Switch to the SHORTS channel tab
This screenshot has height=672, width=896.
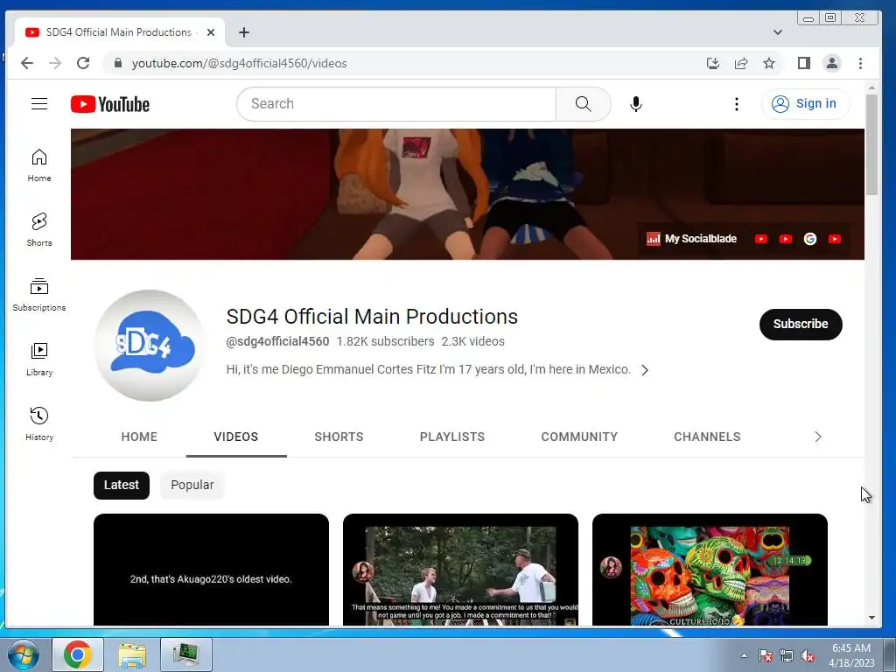[339, 437]
